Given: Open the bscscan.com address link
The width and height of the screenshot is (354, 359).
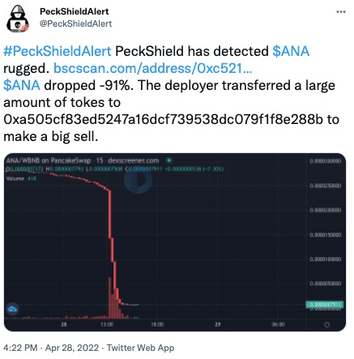Looking at the screenshot, I should pyautogui.click(x=153, y=68).
